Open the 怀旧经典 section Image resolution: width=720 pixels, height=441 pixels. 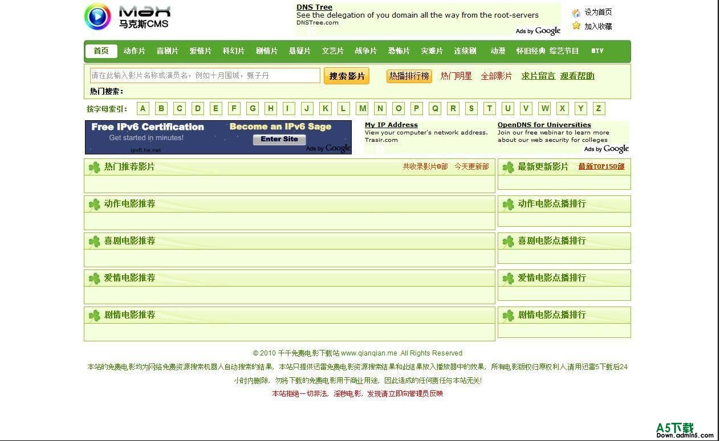coord(531,51)
